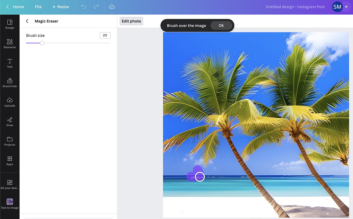The image size is (353, 219).
Task: Open the Elements panel
Action: pyautogui.click(x=10, y=43)
